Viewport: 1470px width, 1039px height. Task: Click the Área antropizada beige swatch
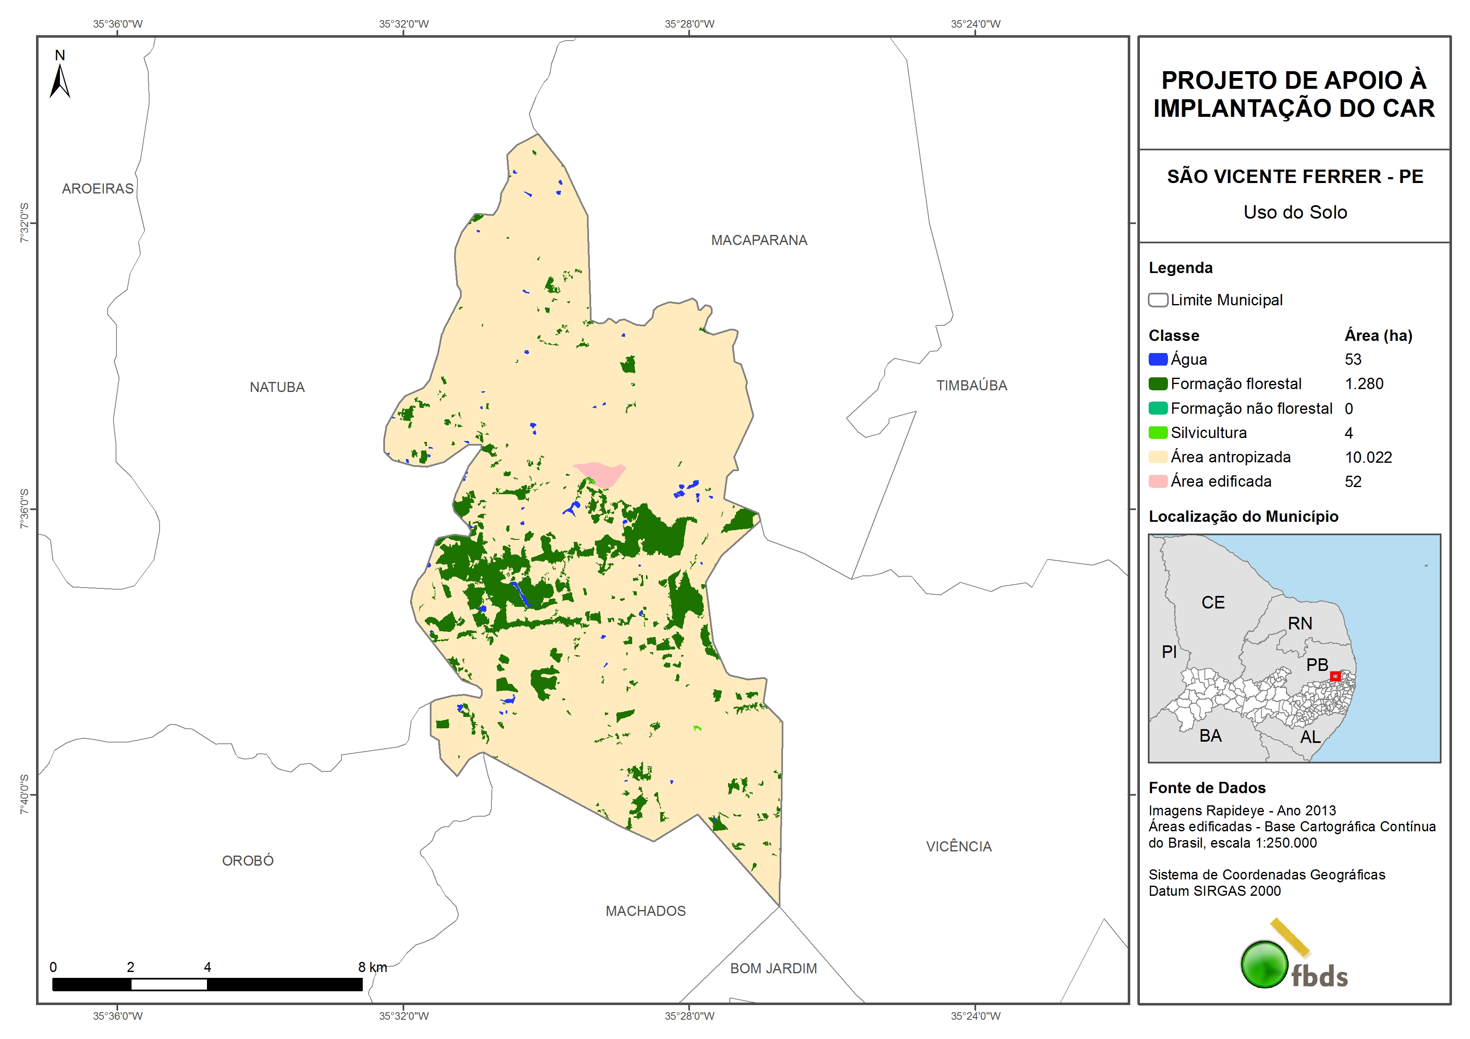(x=1157, y=457)
